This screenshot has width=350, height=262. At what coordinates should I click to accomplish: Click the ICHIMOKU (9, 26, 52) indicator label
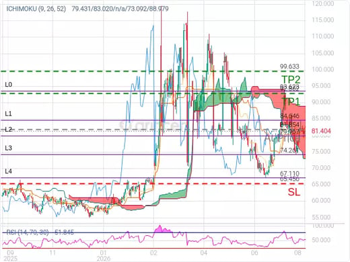36,9
